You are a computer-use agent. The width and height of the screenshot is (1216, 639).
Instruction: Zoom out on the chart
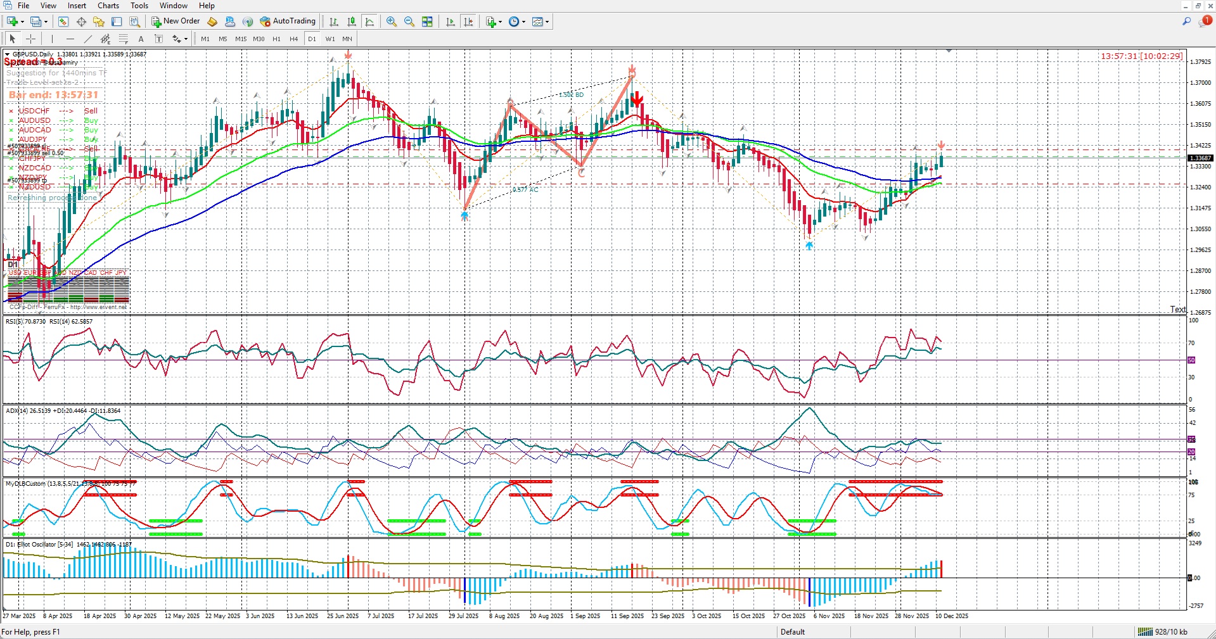[409, 22]
